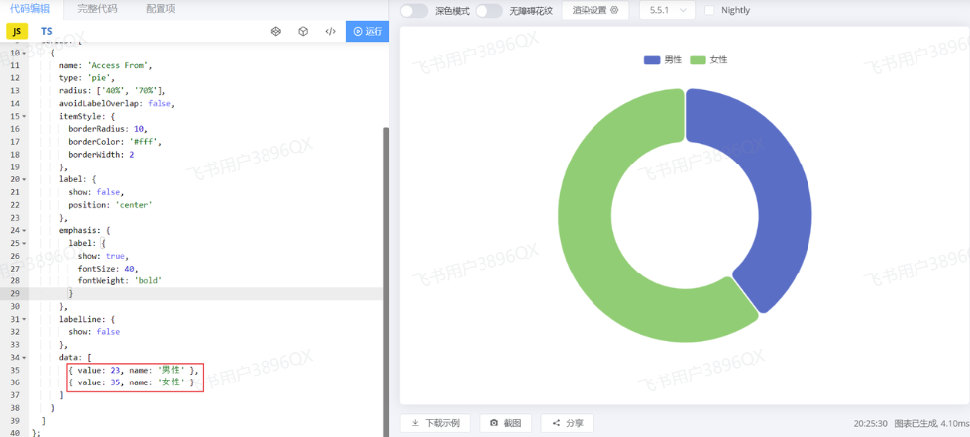This screenshot has height=437, width=970.
Task: Open the 代码编辑 tab
Action: [29, 9]
